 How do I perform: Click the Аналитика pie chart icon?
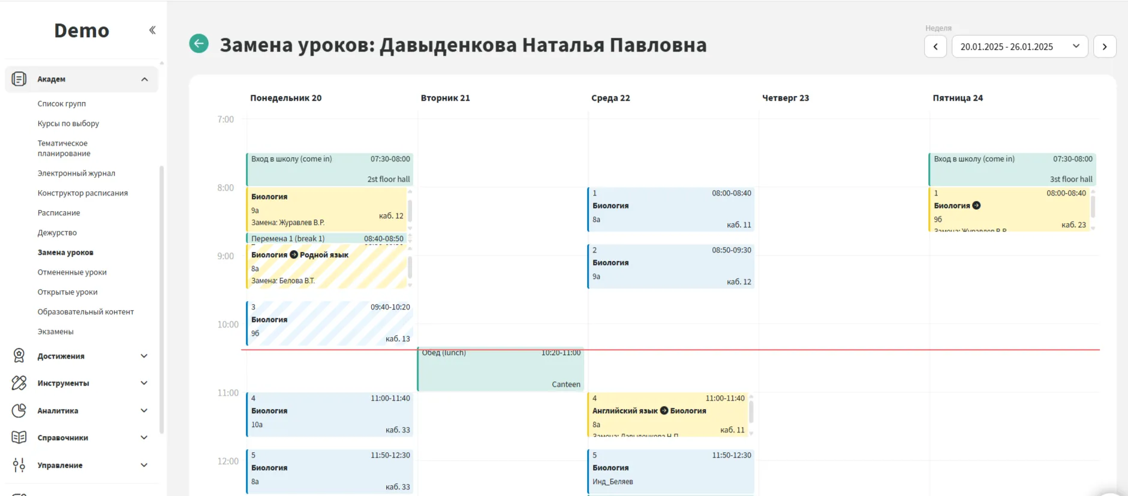point(19,410)
